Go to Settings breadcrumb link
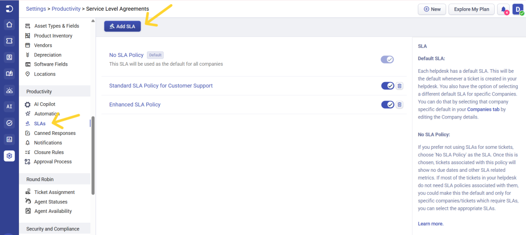Image resolution: width=526 pixels, height=235 pixels. click(x=36, y=9)
